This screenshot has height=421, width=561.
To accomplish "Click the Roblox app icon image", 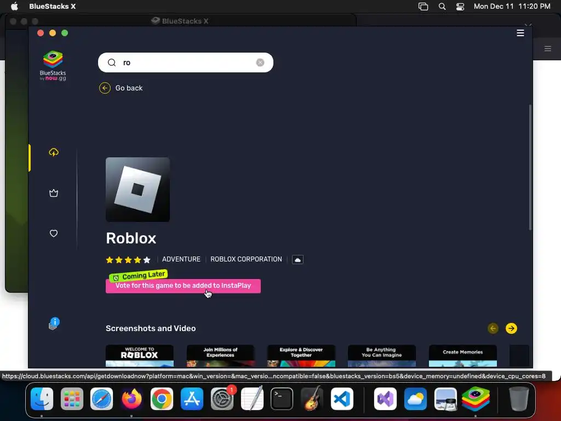I will 138,189.
